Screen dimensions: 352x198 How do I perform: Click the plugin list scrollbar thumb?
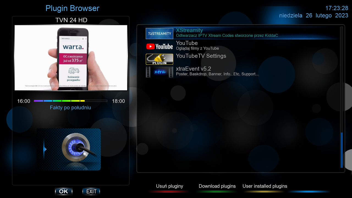(x=342, y=150)
